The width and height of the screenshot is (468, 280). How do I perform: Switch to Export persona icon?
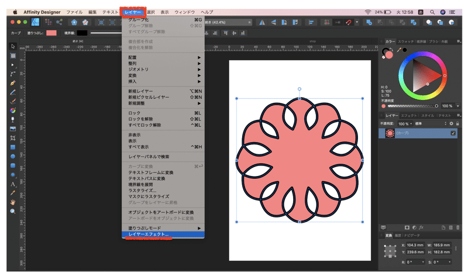59,22
